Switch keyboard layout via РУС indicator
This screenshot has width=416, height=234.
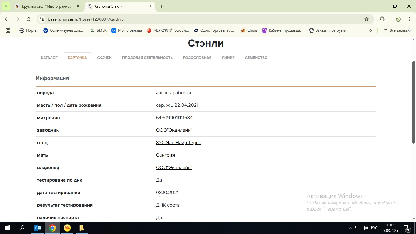(374, 228)
